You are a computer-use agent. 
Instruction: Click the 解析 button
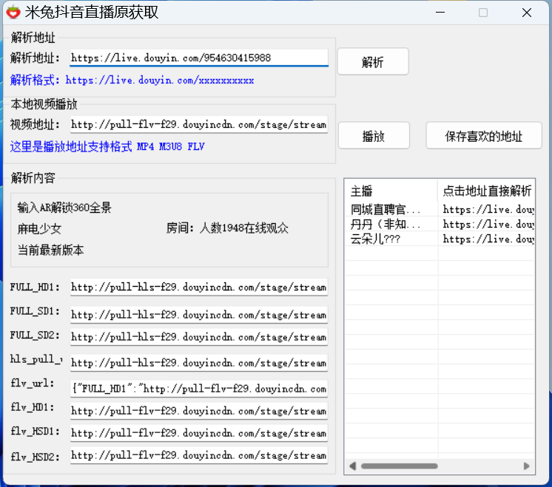click(x=373, y=62)
